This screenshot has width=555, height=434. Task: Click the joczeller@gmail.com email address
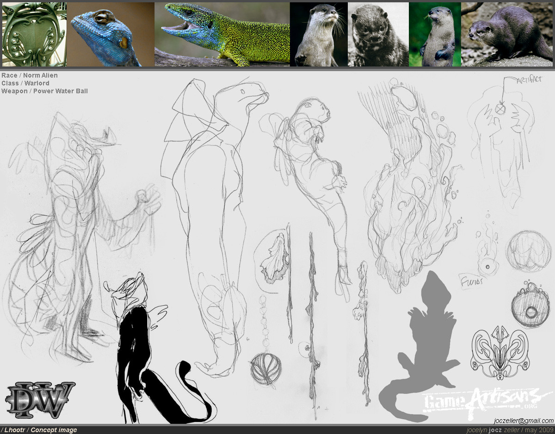click(x=524, y=421)
